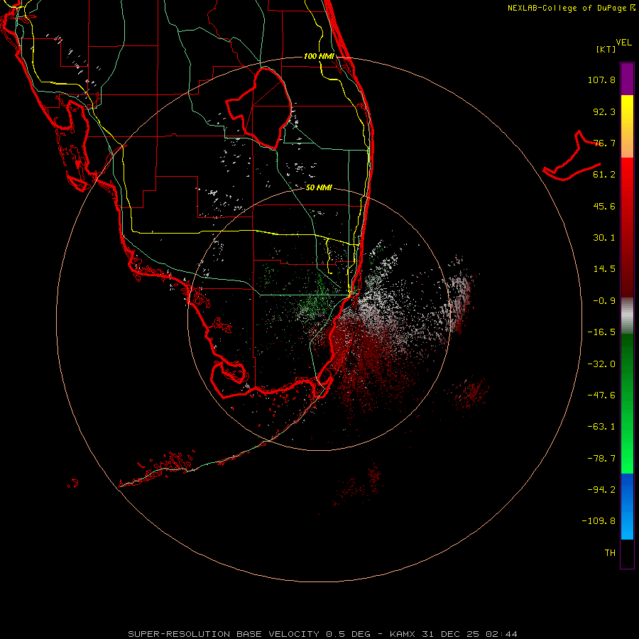
Task: Click the 45.6 velocity scale value
Action: click(x=604, y=206)
